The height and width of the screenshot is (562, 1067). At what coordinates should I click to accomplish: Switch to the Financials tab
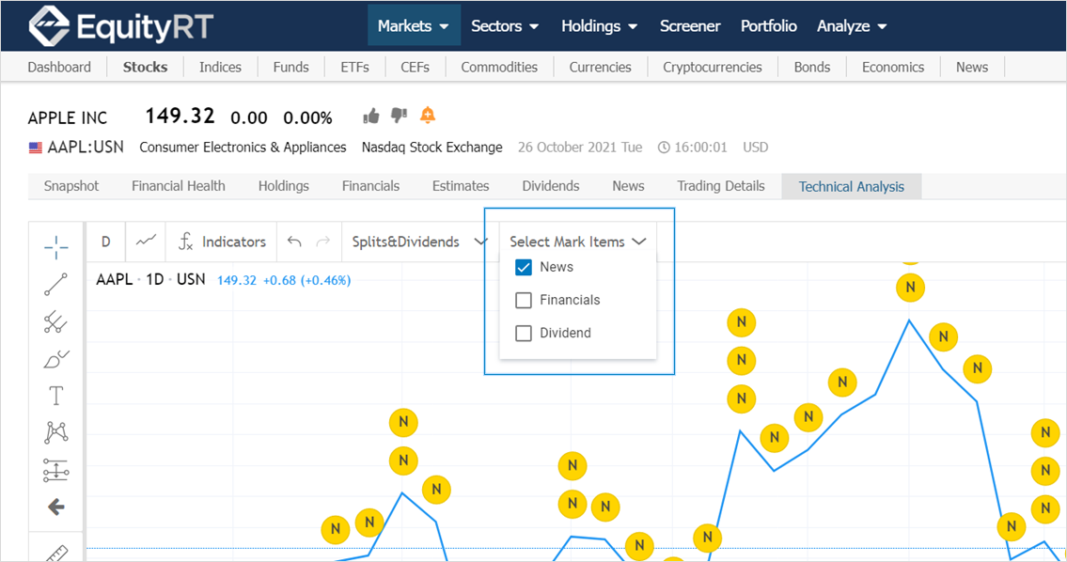370,186
